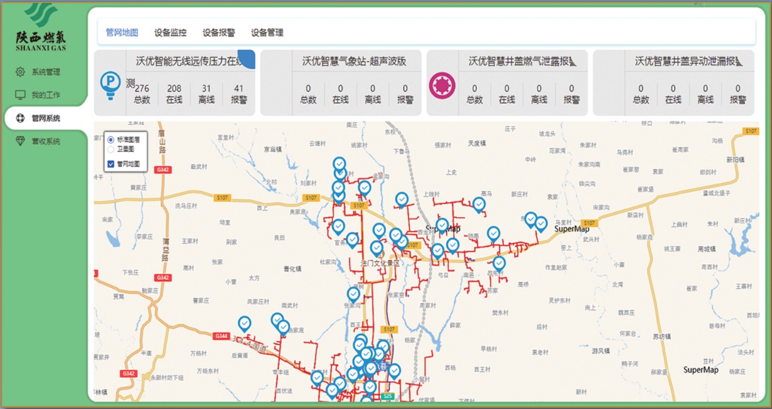Select the map marker left of 上线村
The width and height of the screenshot is (772, 409).
402,200
